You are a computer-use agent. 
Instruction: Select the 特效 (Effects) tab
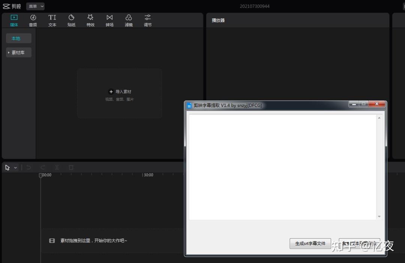tap(90, 20)
